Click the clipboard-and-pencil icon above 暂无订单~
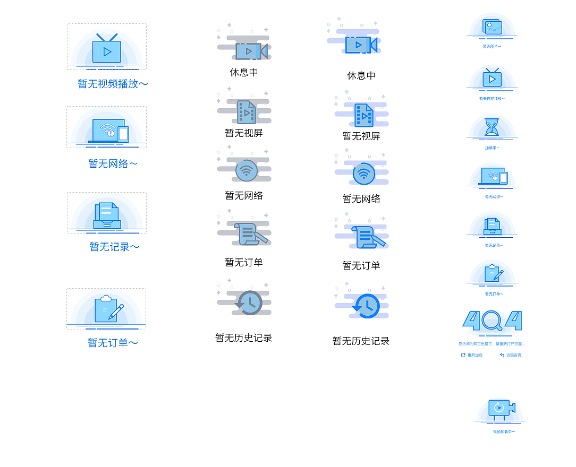 106,309
